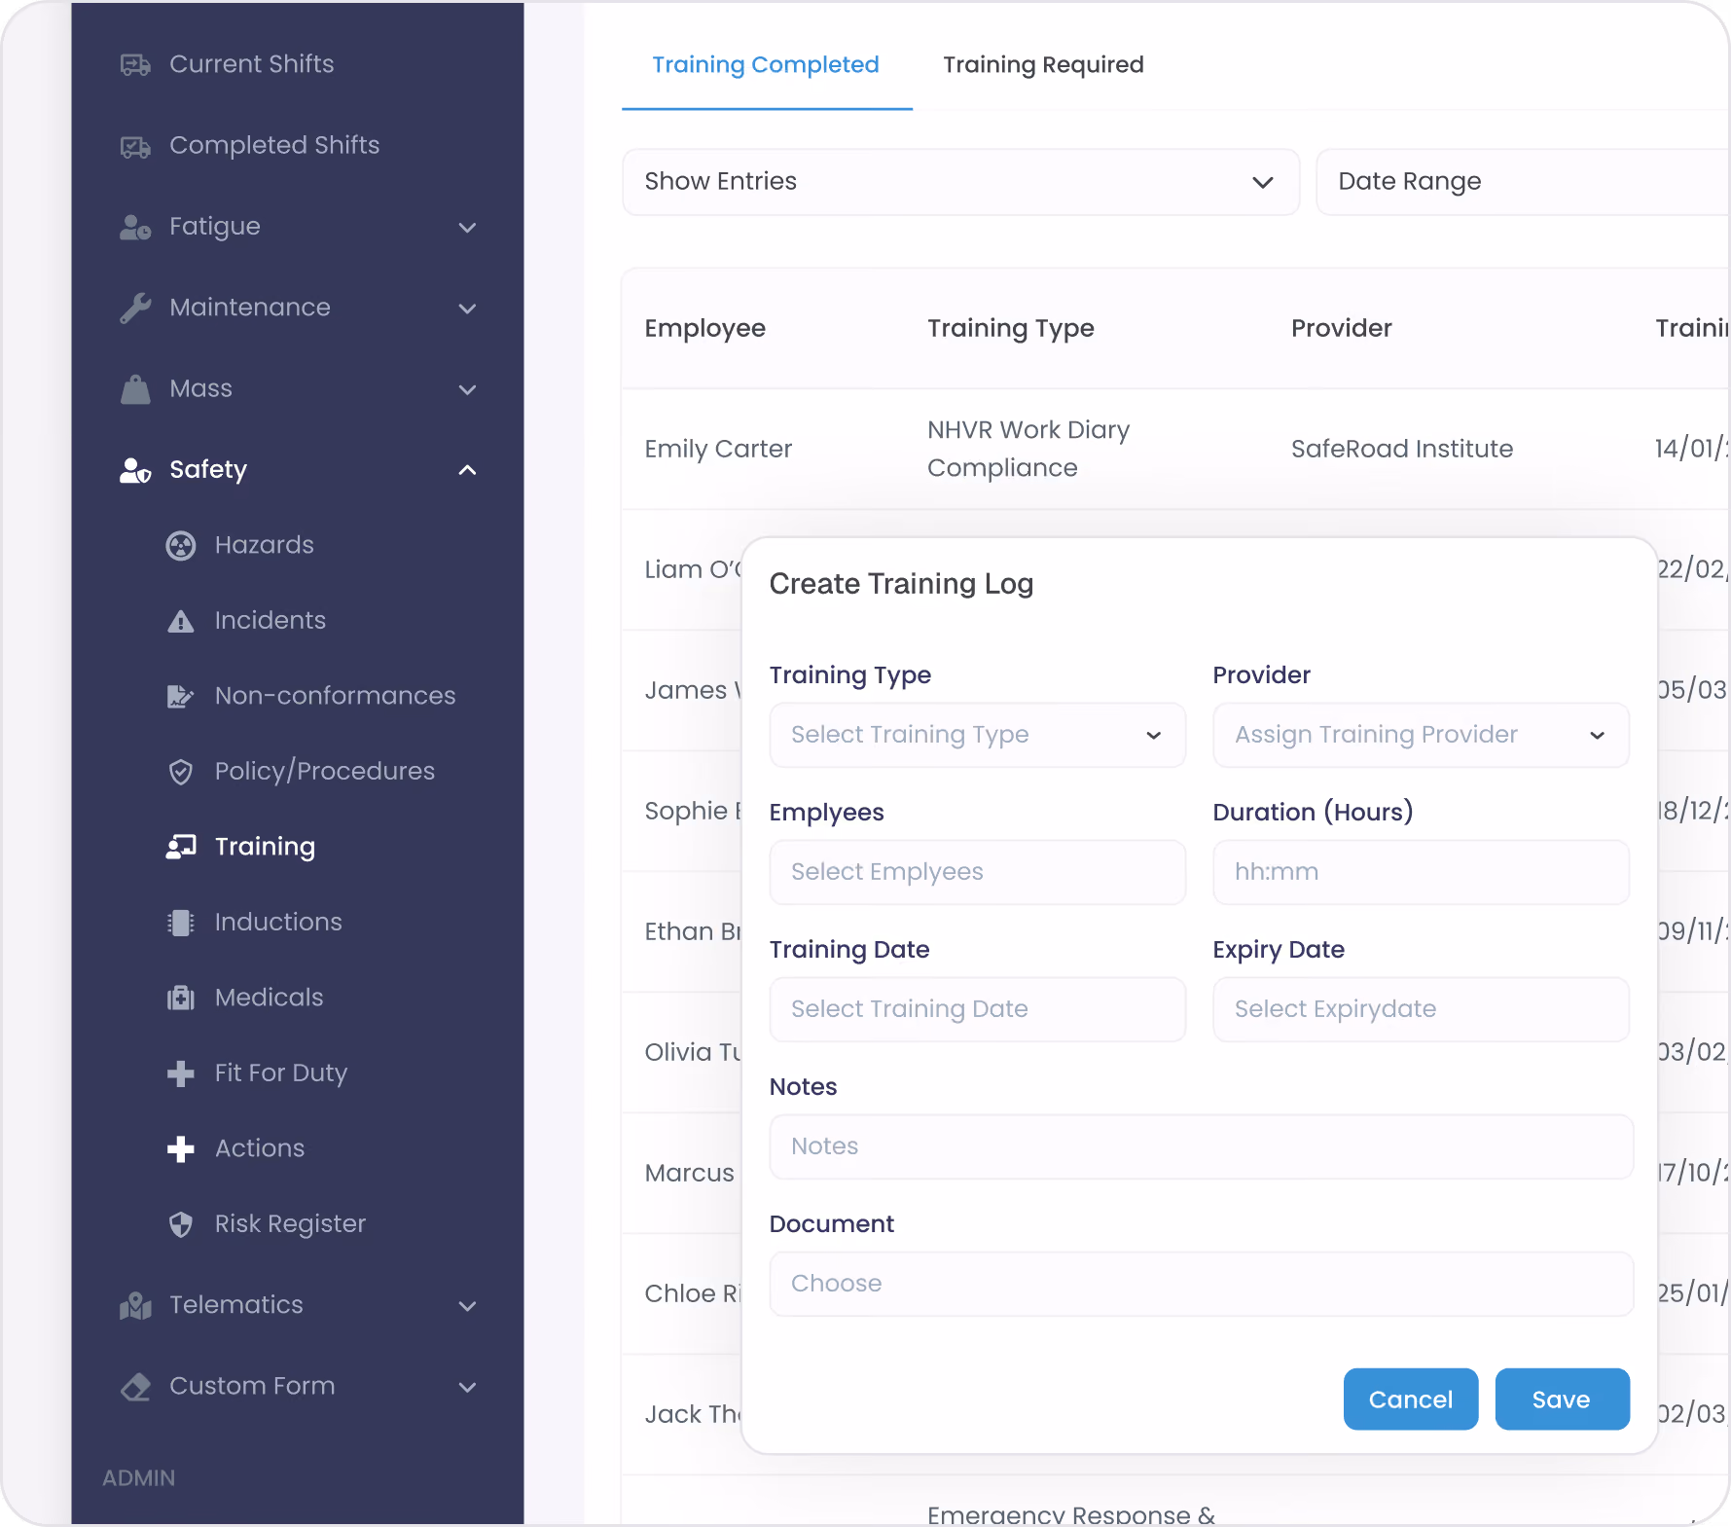Expand the Telematics menu chevron
The image size is (1731, 1527).
pyautogui.click(x=468, y=1306)
